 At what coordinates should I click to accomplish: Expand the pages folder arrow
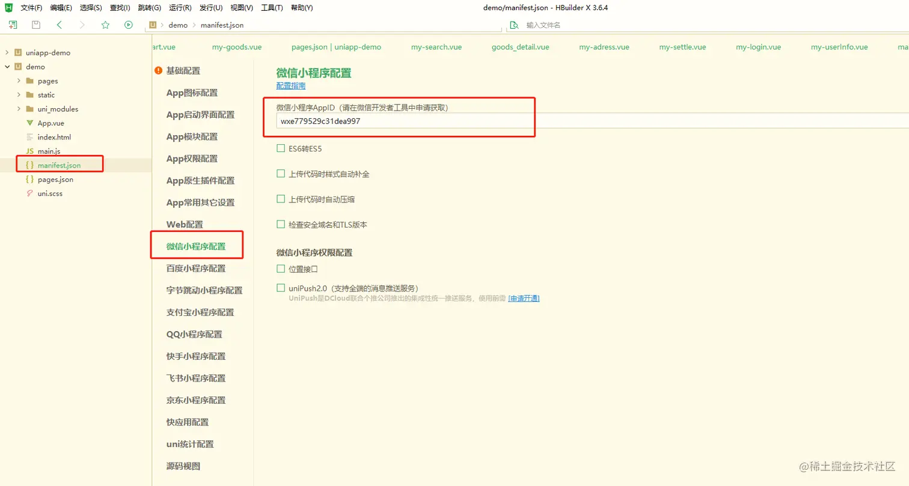coord(19,80)
